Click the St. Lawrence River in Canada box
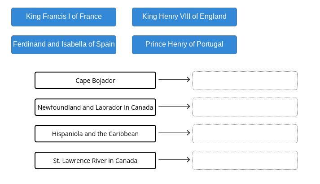Viewport: 320px width, 184px height. click(95, 161)
